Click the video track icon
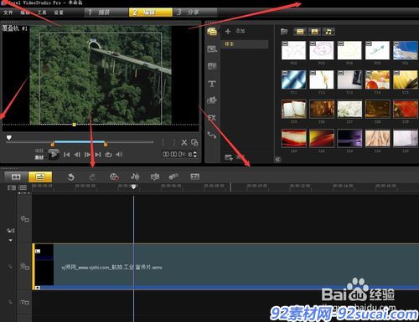Image resolution: width=419 pixels, height=322 pixels. click(24, 219)
